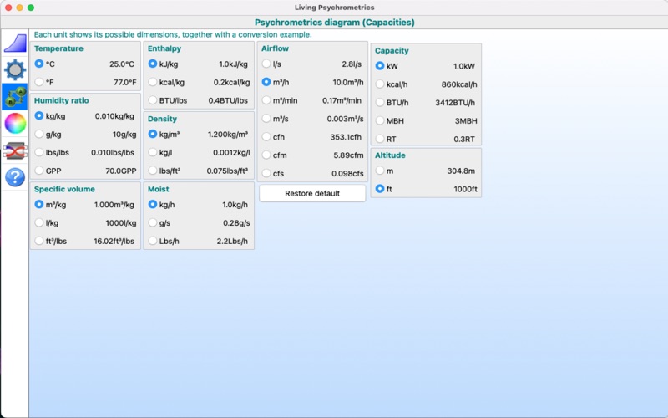Image resolution: width=668 pixels, height=418 pixels.
Task: Open the blue question mark help icon
Action: tap(15, 177)
